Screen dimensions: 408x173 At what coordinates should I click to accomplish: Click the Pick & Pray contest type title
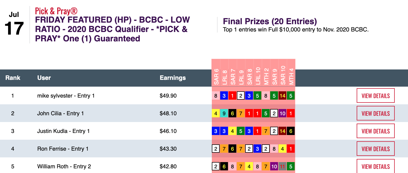(x=56, y=11)
